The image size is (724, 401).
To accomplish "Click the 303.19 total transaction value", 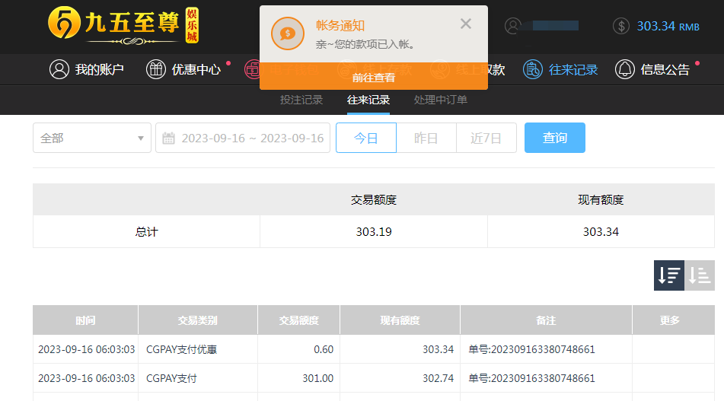I will [374, 231].
